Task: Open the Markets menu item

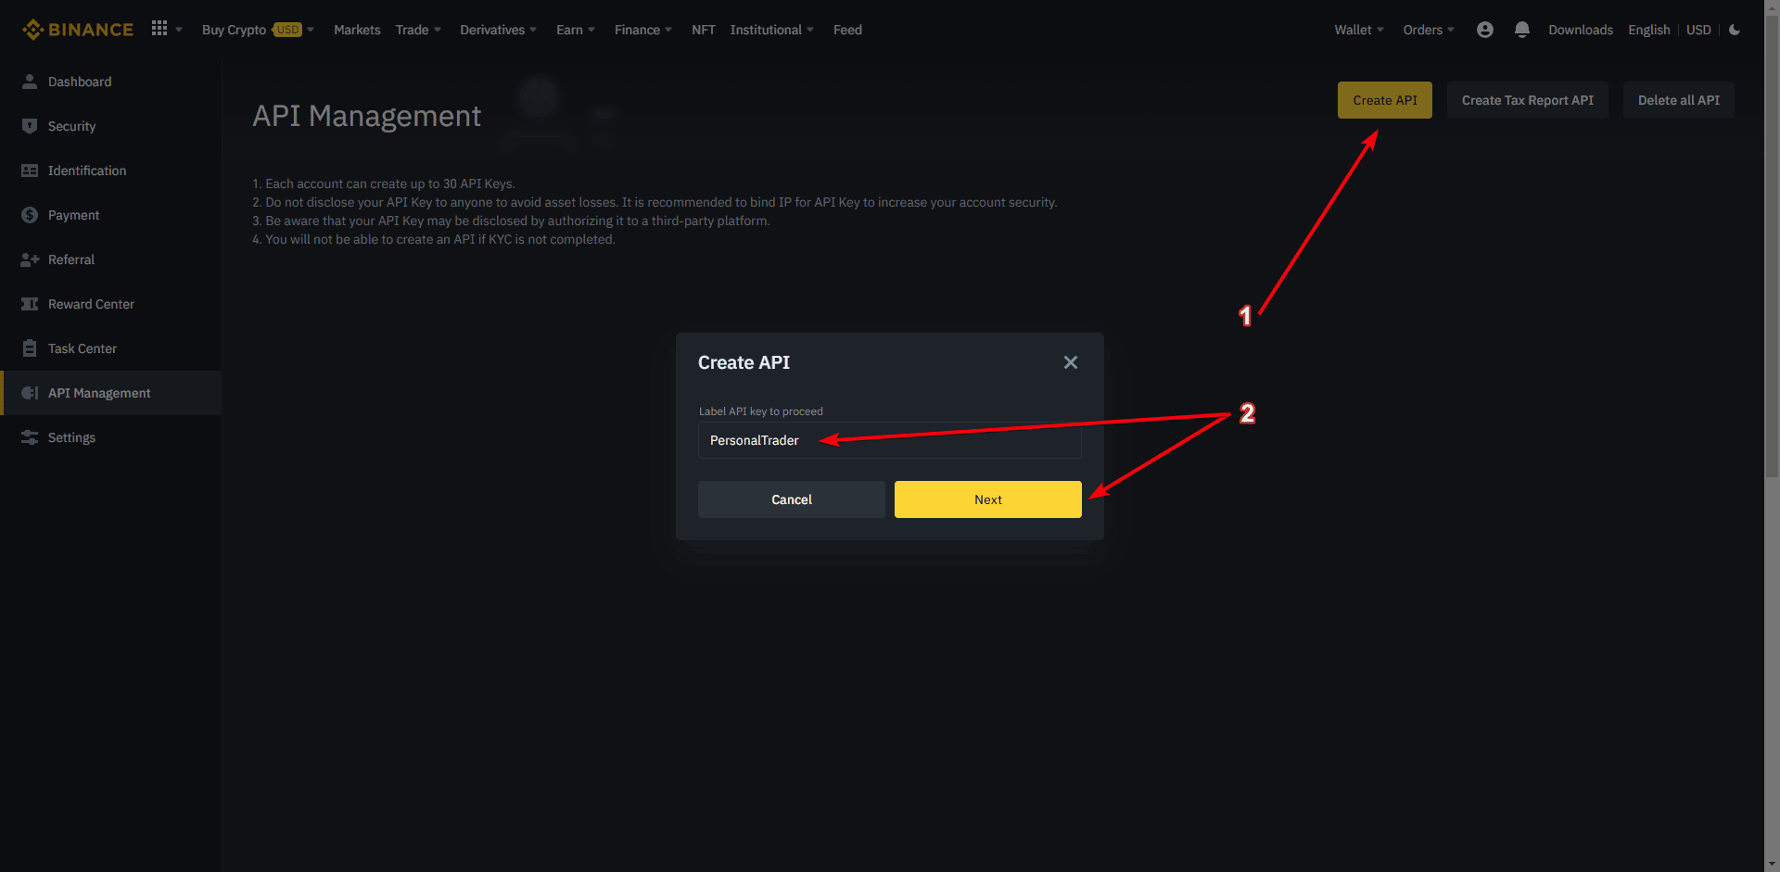Action: click(x=357, y=30)
